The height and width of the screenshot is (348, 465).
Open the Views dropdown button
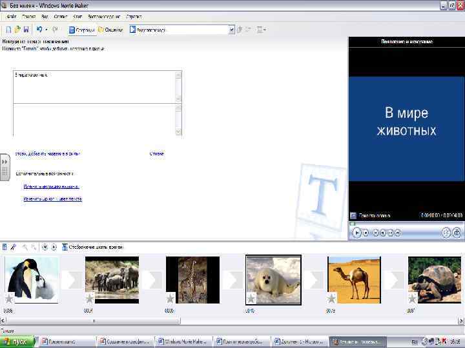[x=261, y=29]
